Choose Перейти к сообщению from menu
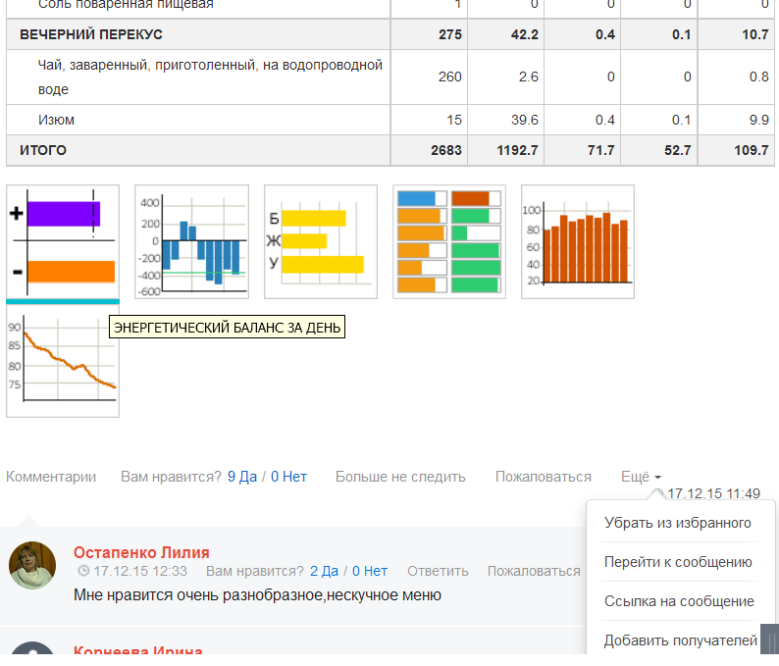This screenshot has height=666, width=779. [678, 562]
